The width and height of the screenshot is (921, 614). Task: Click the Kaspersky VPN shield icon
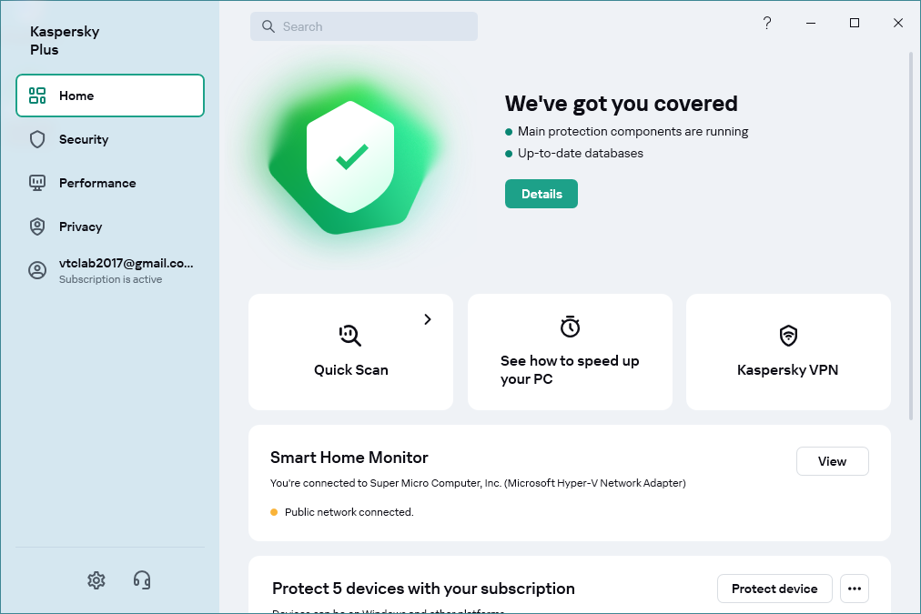coord(788,336)
